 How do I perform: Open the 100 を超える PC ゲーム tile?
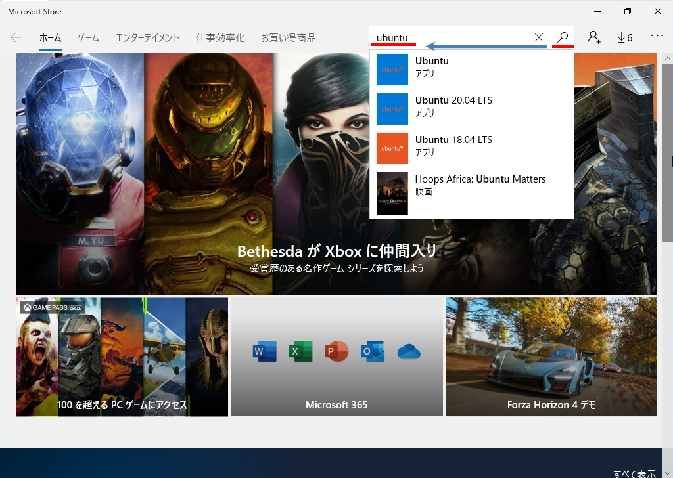[x=122, y=357]
